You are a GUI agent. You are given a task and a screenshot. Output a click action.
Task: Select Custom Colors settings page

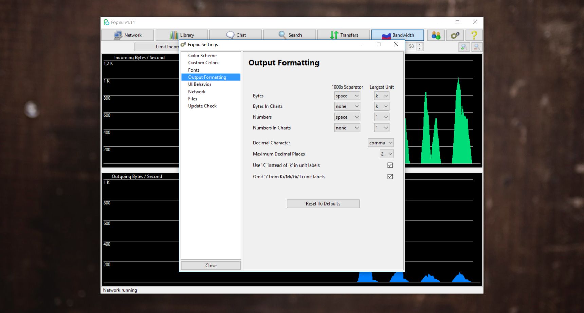pos(203,63)
